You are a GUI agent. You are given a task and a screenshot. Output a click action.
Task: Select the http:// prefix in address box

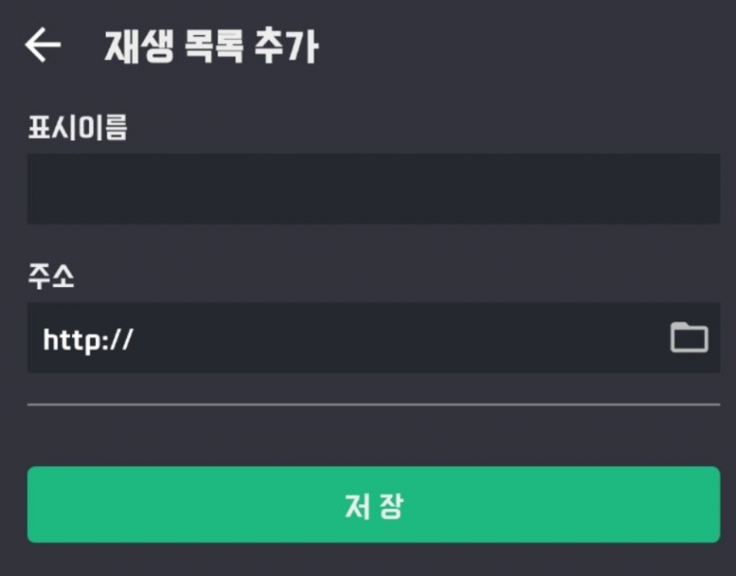click(x=88, y=340)
